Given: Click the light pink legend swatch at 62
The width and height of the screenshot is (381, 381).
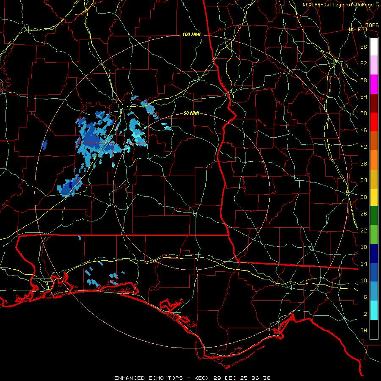Looking at the screenshot, I should click(374, 65).
